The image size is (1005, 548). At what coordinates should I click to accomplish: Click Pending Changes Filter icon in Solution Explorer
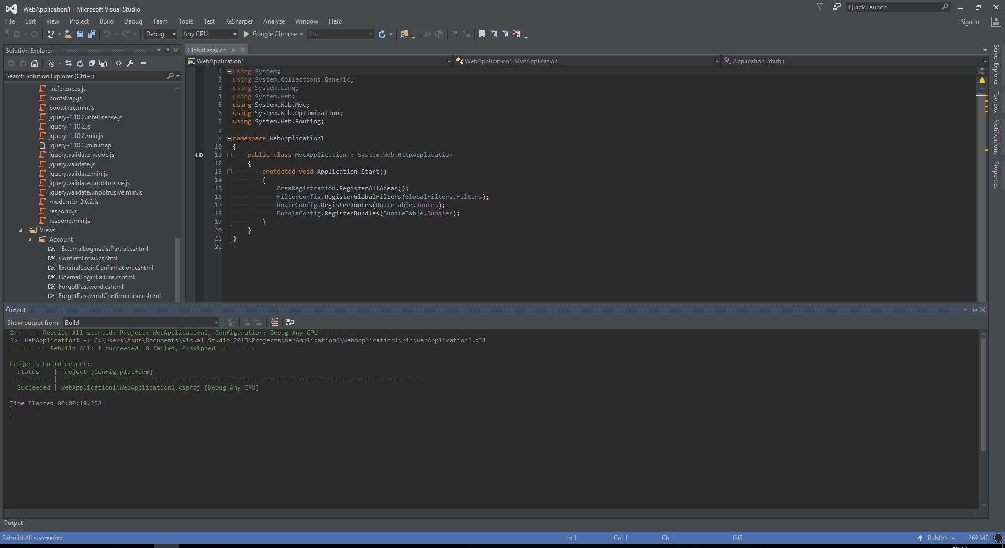point(51,63)
